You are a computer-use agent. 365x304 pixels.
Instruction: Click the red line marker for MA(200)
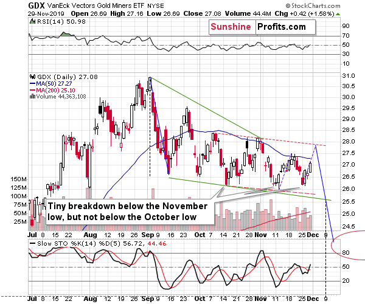tap(33, 90)
